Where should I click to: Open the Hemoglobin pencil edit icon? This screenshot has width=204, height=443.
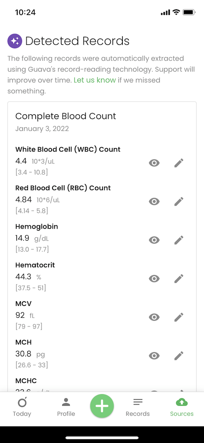tap(179, 240)
